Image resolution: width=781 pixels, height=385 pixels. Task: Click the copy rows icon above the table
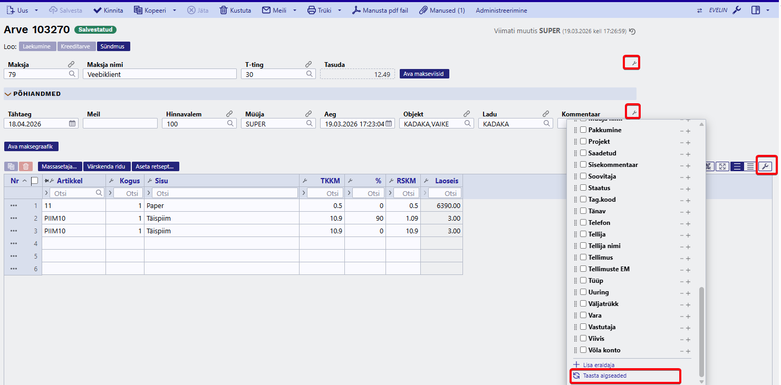(x=11, y=166)
